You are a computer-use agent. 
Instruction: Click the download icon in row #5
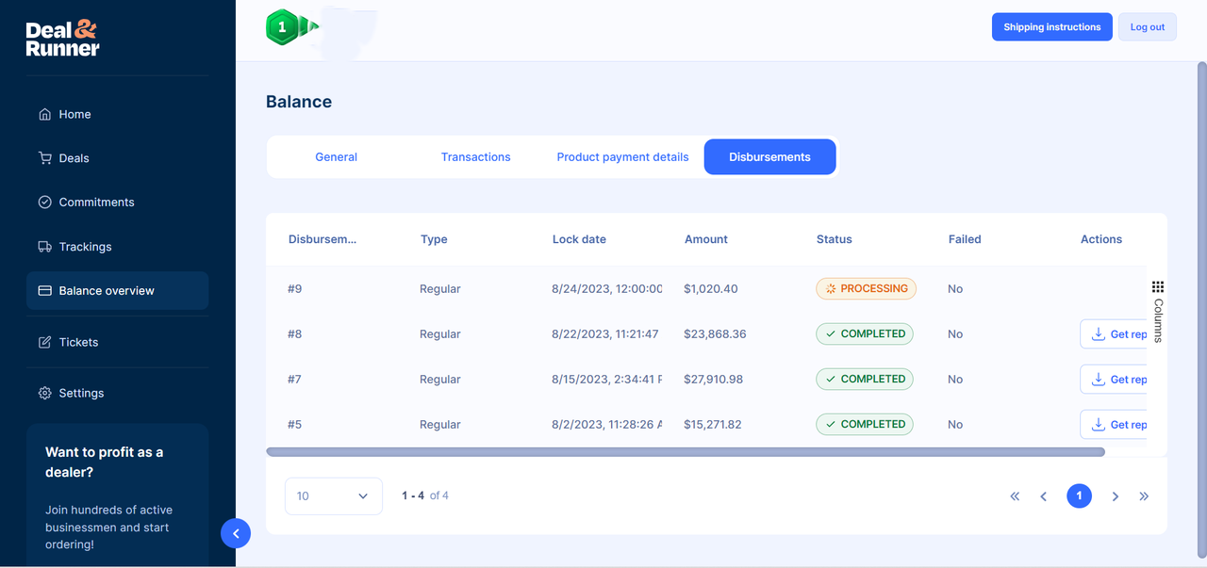tap(1098, 424)
